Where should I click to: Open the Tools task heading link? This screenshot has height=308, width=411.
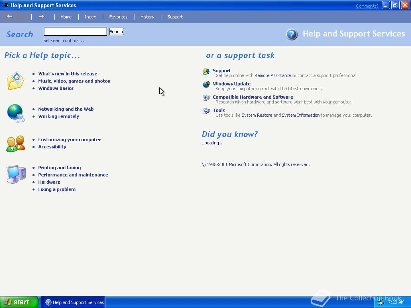click(219, 110)
